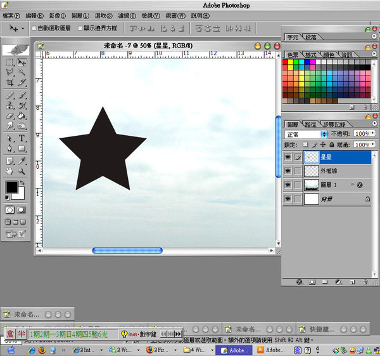Expand the effects arrow on 圖層 1
Image resolution: width=380 pixels, height=356 pixels.
352,185
